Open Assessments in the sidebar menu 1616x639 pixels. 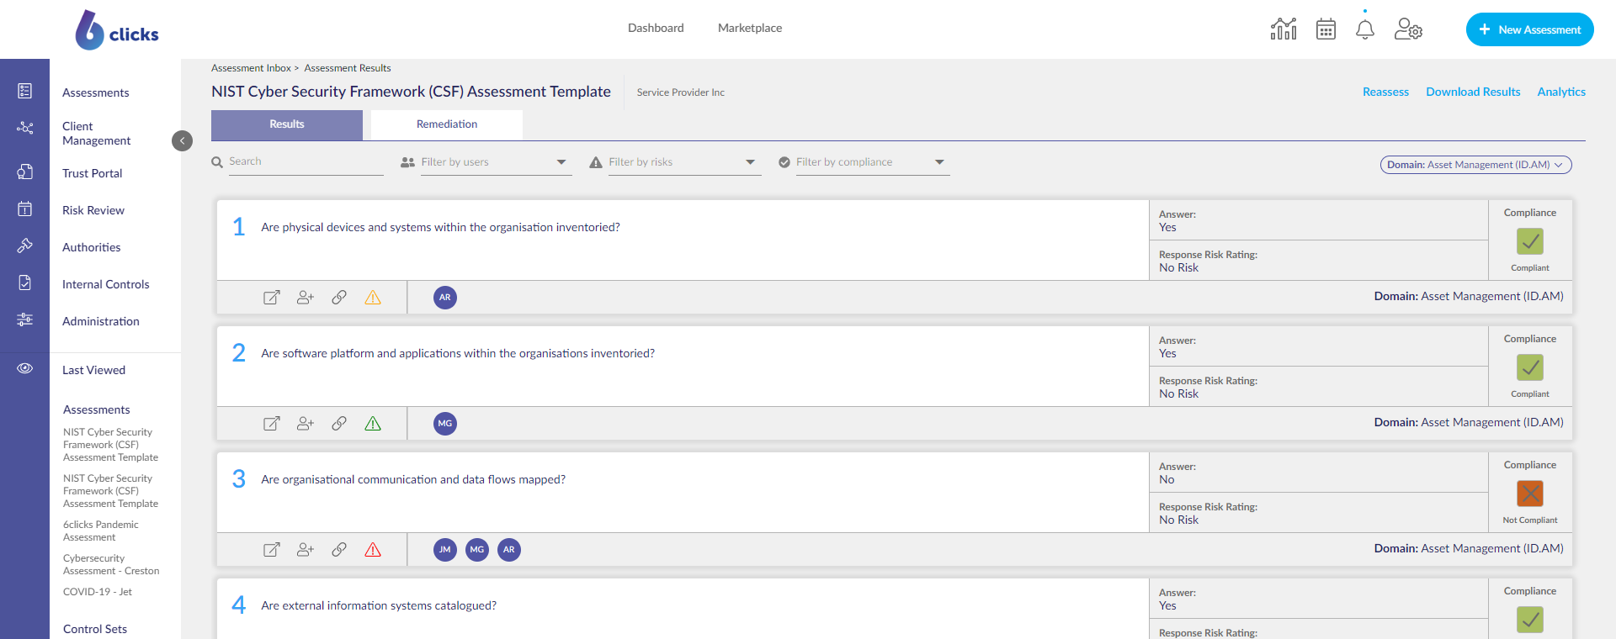tap(96, 92)
